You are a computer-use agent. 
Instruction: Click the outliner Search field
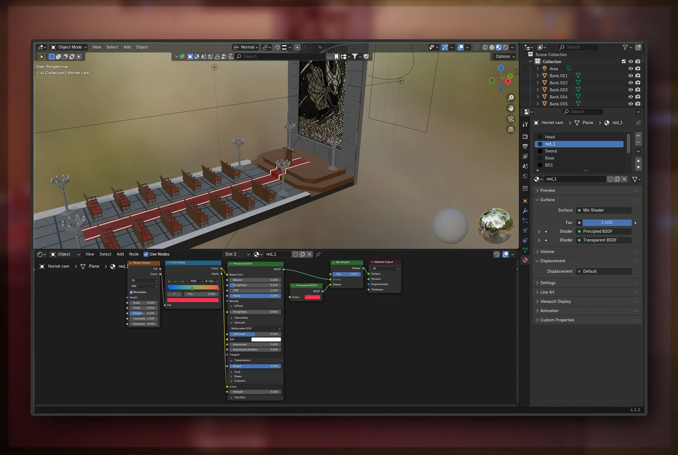coord(579,47)
